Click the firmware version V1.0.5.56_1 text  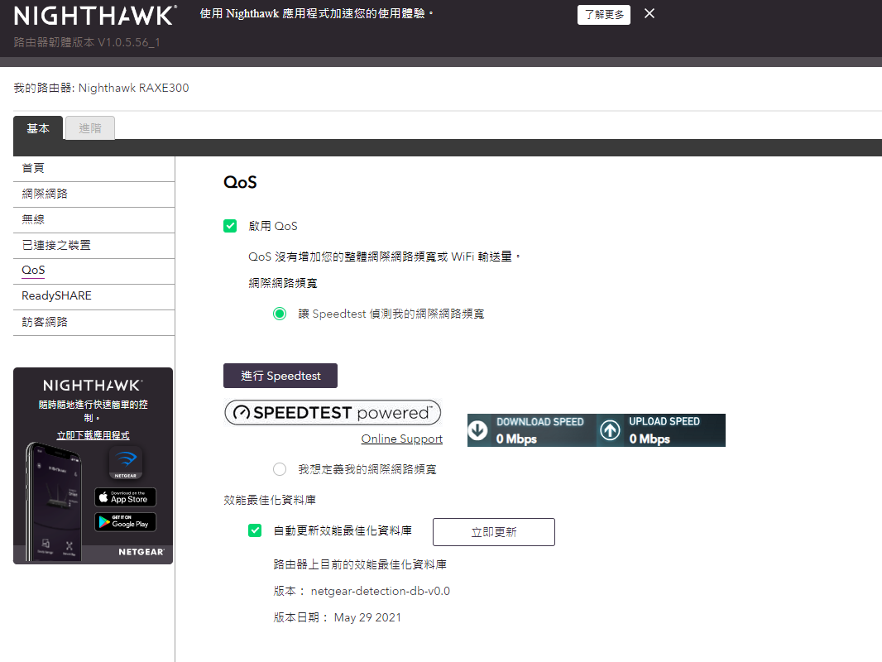[129, 42]
